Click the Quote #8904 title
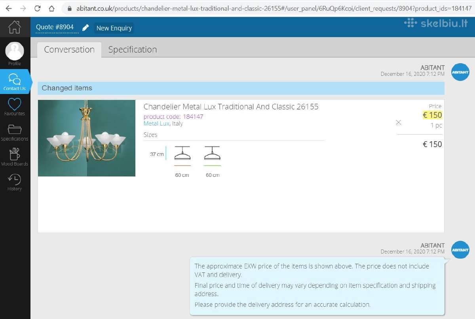 pos(55,27)
